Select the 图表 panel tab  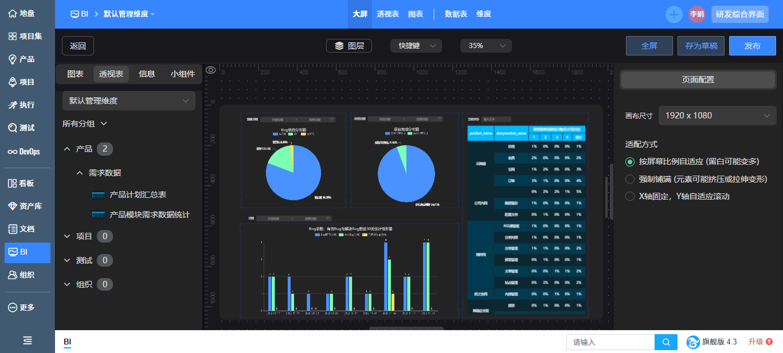coord(75,74)
